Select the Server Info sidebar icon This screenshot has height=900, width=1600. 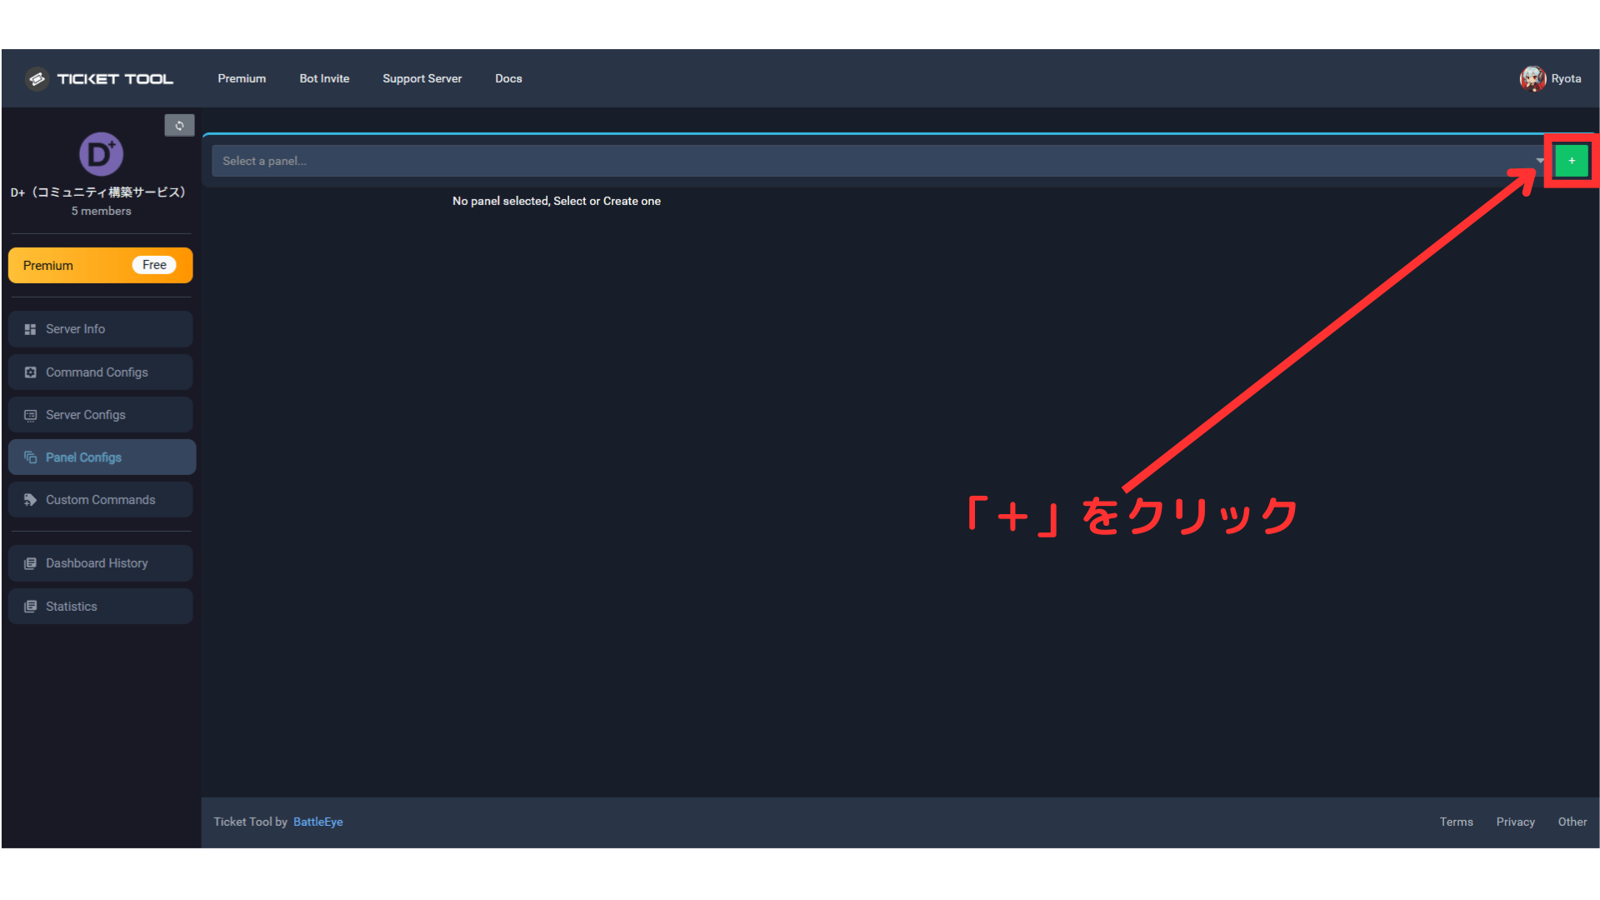click(x=30, y=328)
